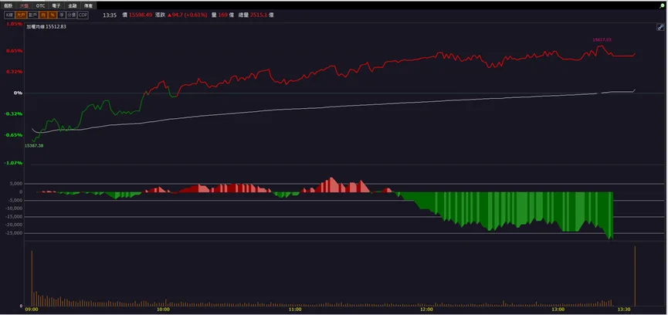Select the last tab after 金融
The height and width of the screenshot is (315, 668).
coord(88,6)
